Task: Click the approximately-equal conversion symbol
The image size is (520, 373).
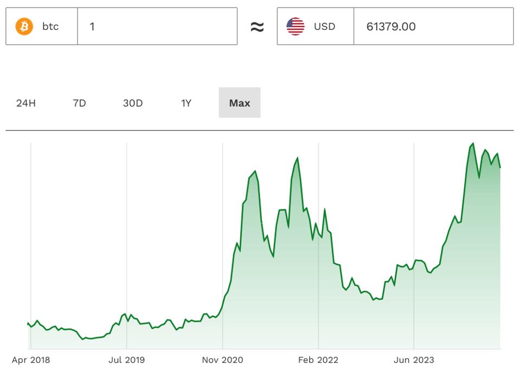Action: [x=258, y=25]
